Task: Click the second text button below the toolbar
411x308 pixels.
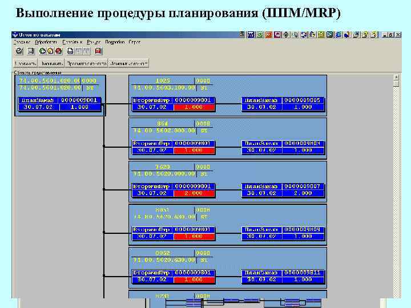Action: 51,63
